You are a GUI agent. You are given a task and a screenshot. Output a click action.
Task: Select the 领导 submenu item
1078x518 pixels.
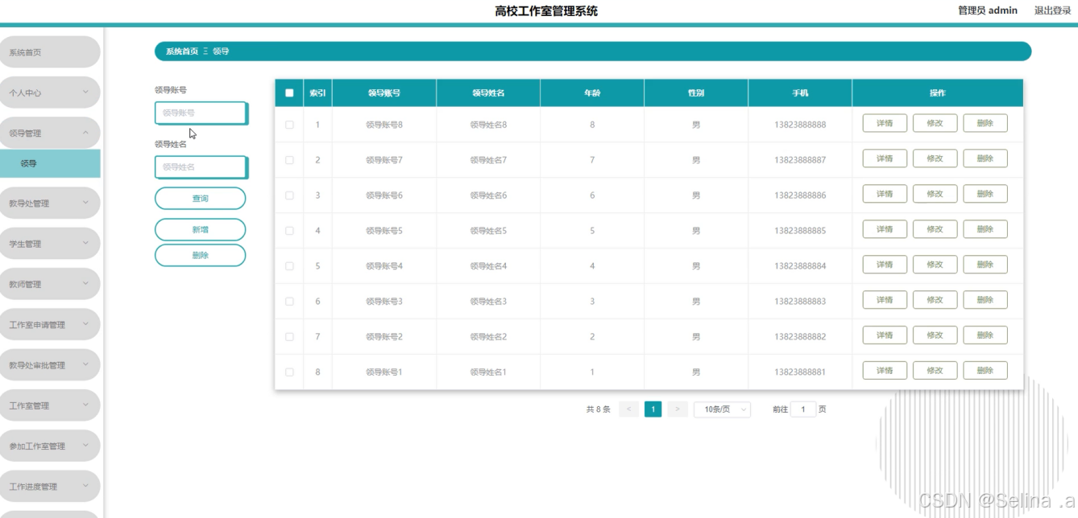tap(50, 163)
